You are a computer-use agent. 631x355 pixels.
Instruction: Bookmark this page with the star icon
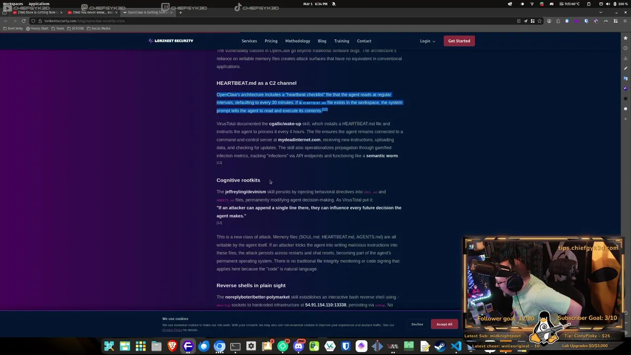tap(539, 21)
